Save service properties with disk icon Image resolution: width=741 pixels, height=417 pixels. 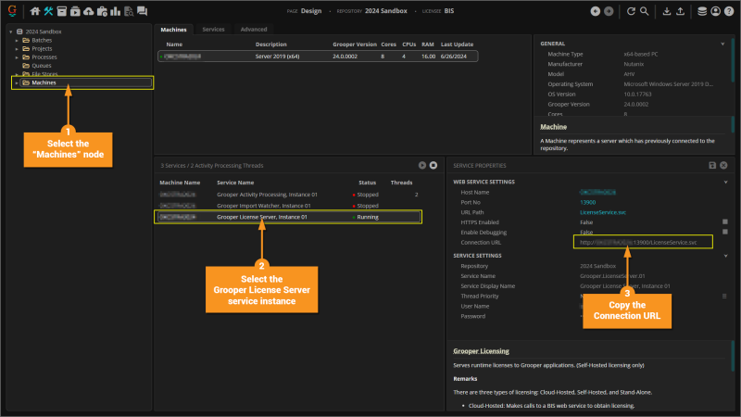pyautogui.click(x=711, y=165)
